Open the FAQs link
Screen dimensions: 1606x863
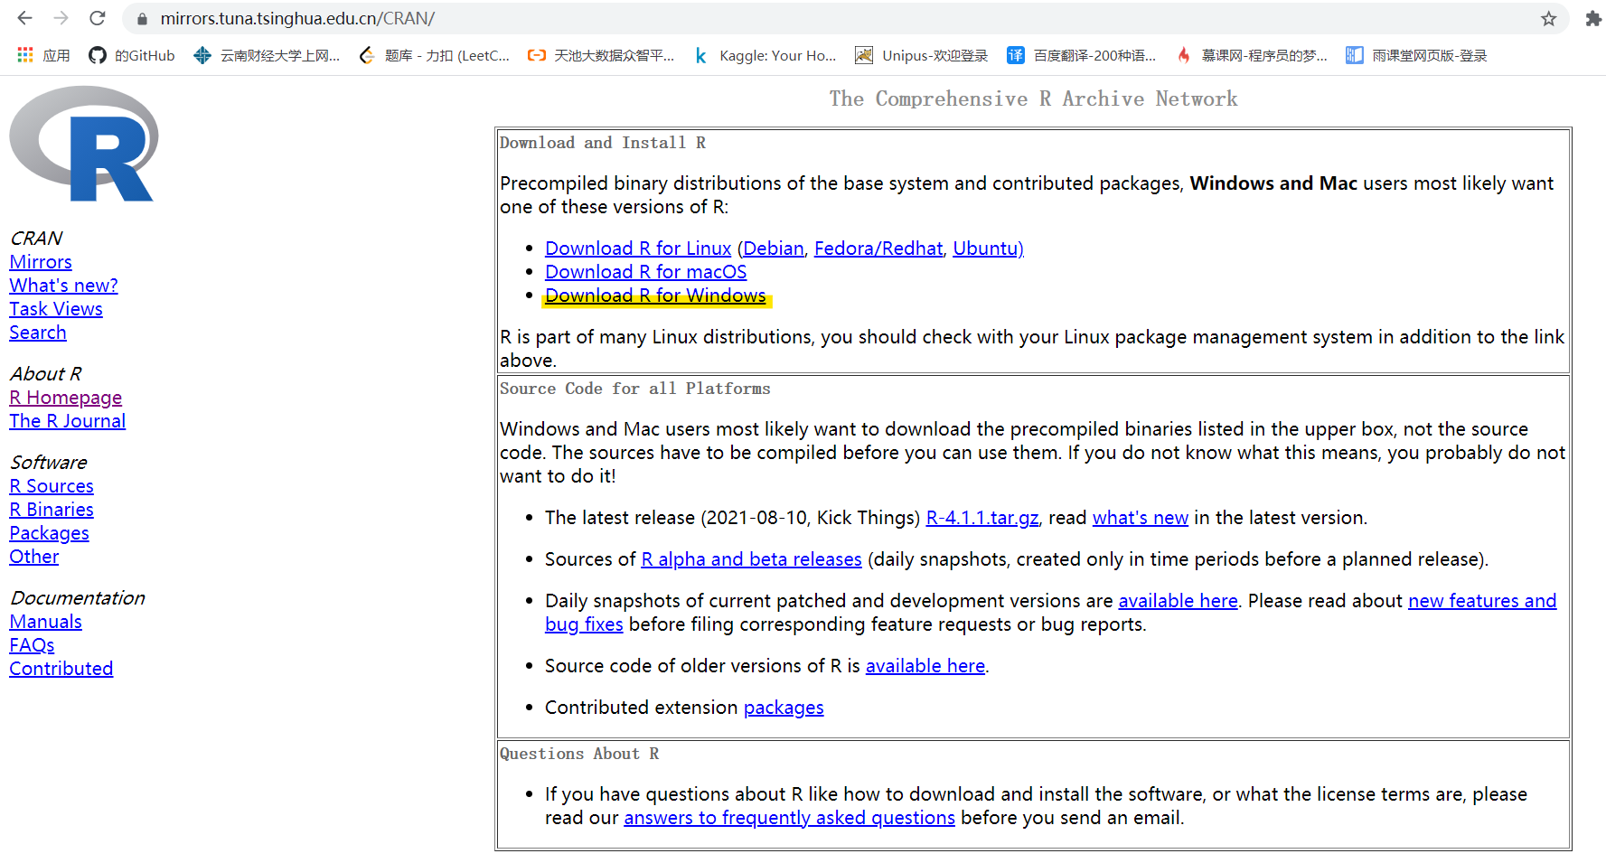pos(32,645)
